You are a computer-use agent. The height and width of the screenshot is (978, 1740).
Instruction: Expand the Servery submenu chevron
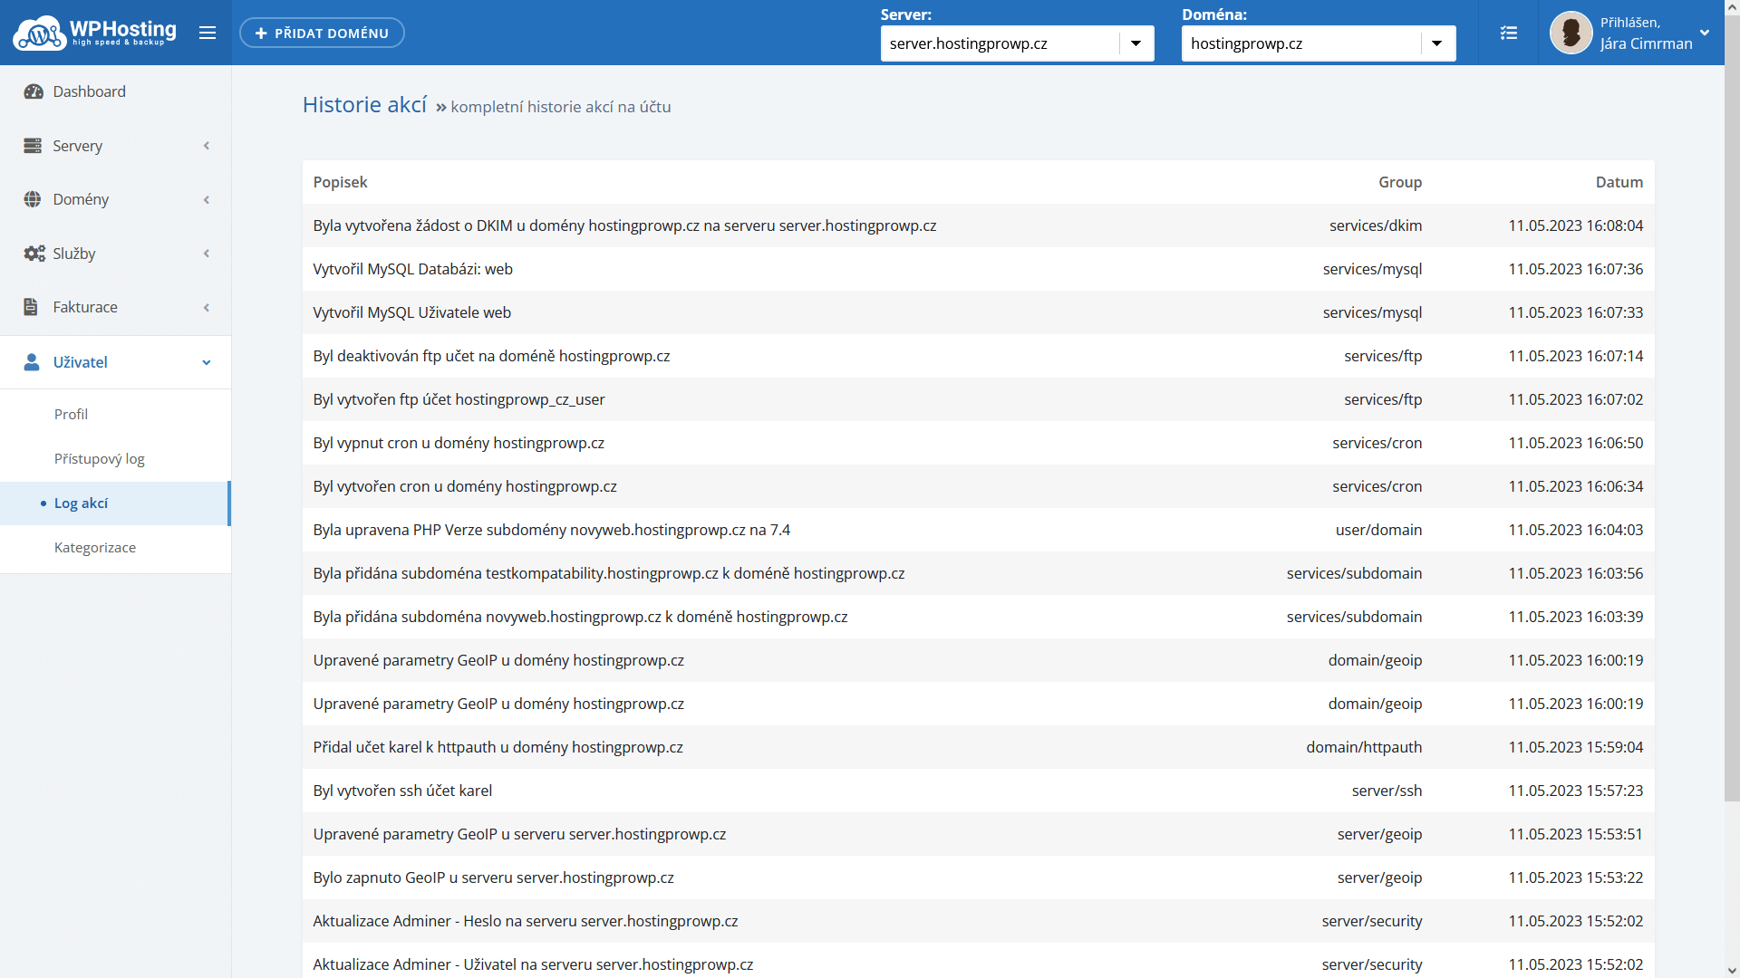pos(207,146)
